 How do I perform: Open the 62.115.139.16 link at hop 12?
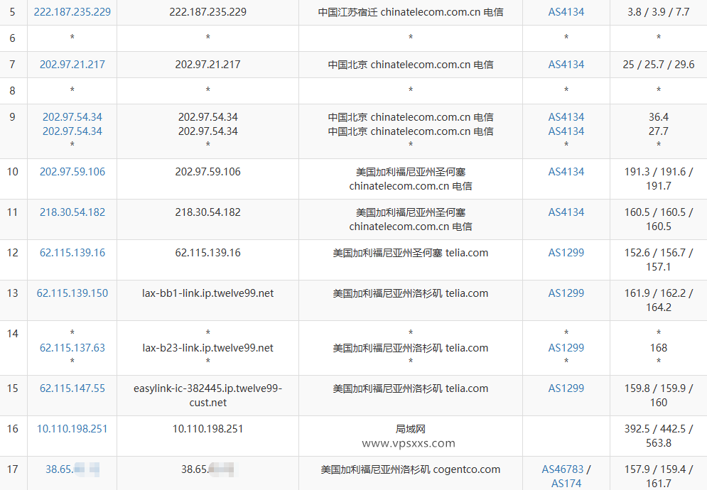coord(71,252)
